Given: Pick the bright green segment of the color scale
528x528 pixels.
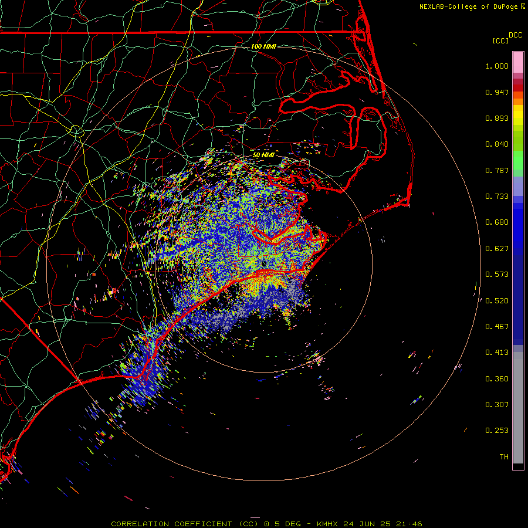Looking at the screenshot, I should [518, 160].
